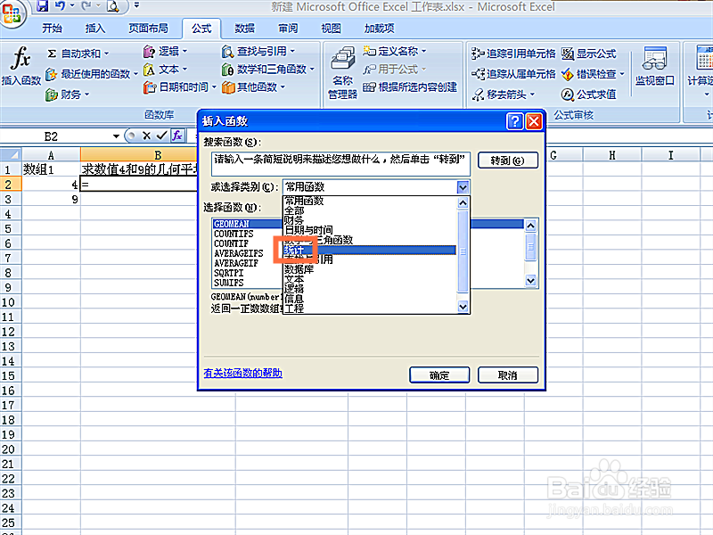This screenshot has height=535, width=713.
Task: Switch to the 页面布局 (Page Layout) tab
Action: tap(148, 29)
